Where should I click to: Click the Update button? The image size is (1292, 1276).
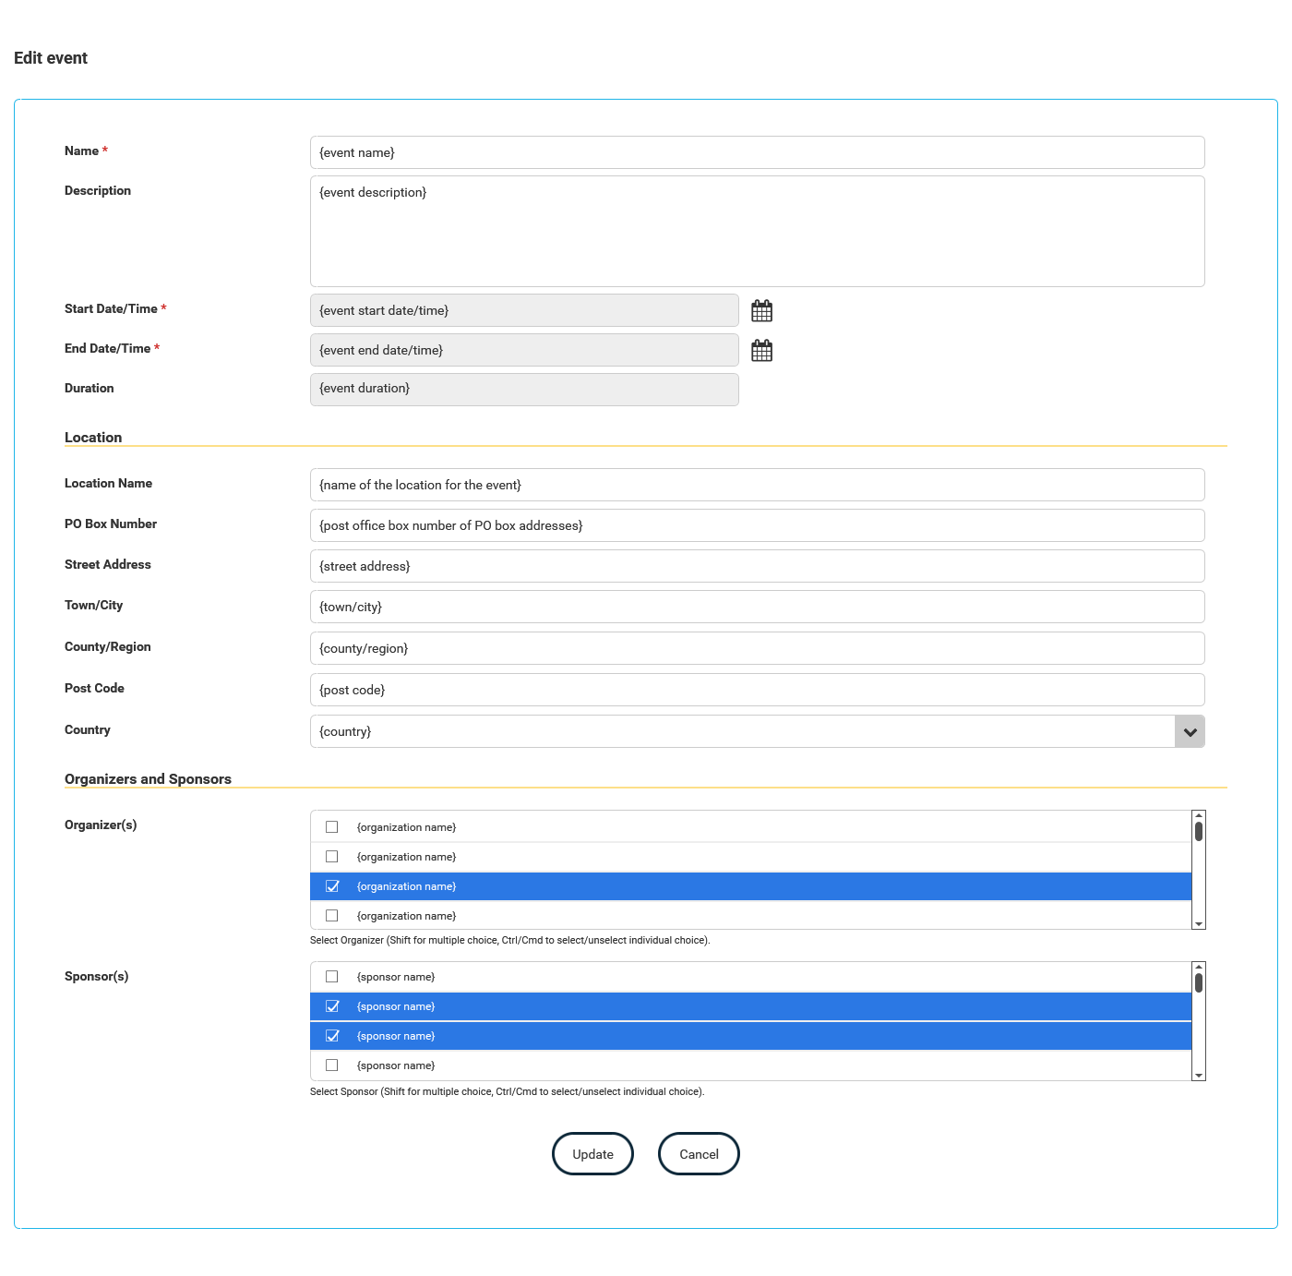pyautogui.click(x=592, y=1154)
